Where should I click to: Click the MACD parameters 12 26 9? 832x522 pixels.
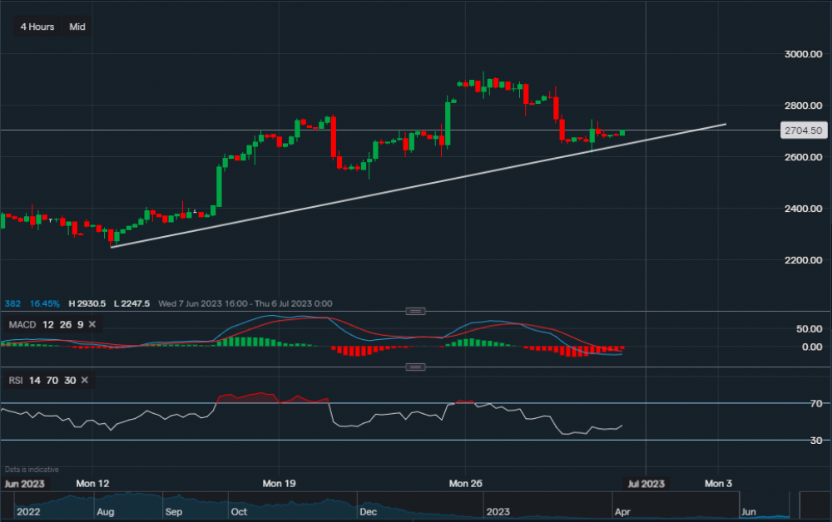(60, 323)
